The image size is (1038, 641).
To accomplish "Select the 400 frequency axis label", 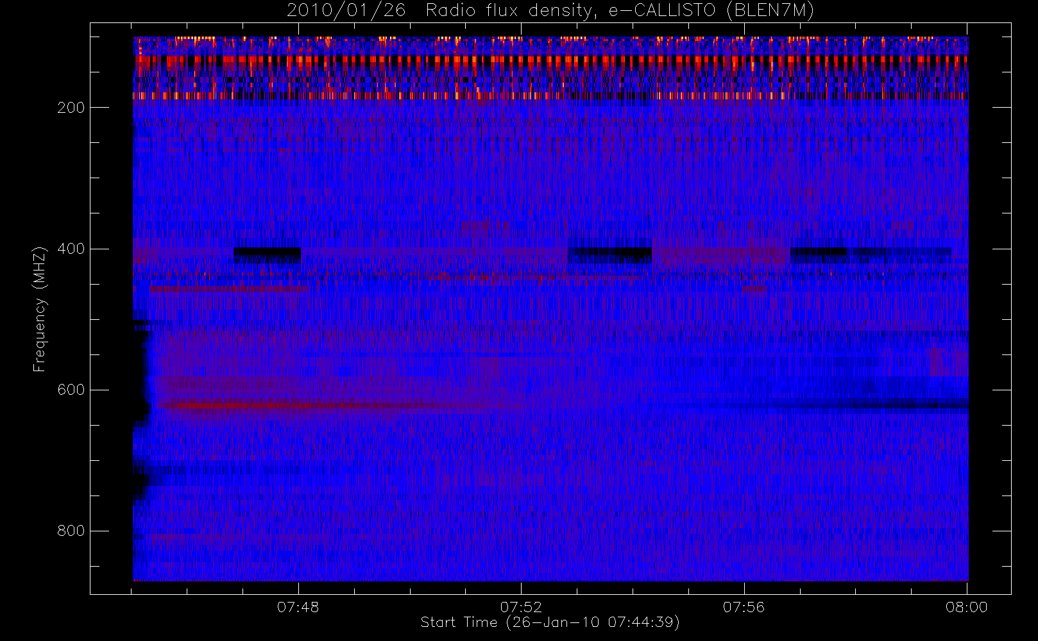I will tap(71, 249).
